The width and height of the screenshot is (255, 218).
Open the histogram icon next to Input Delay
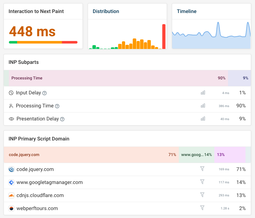(203, 92)
